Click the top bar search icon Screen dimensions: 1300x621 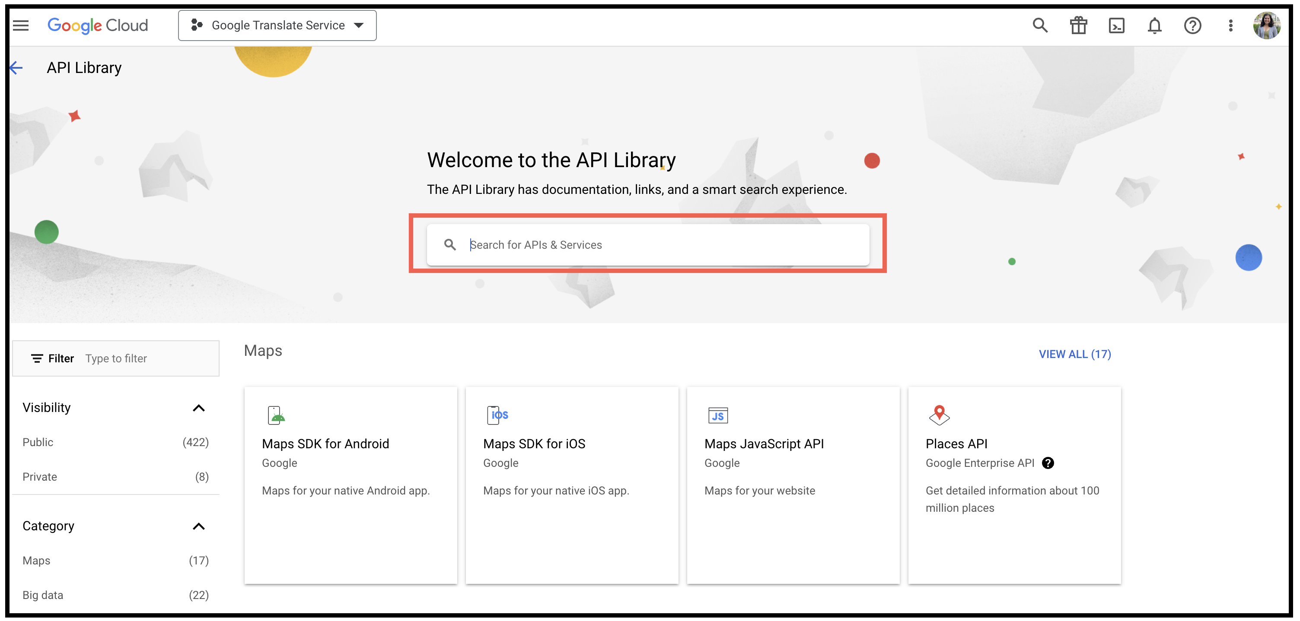pyautogui.click(x=1039, y=25)
